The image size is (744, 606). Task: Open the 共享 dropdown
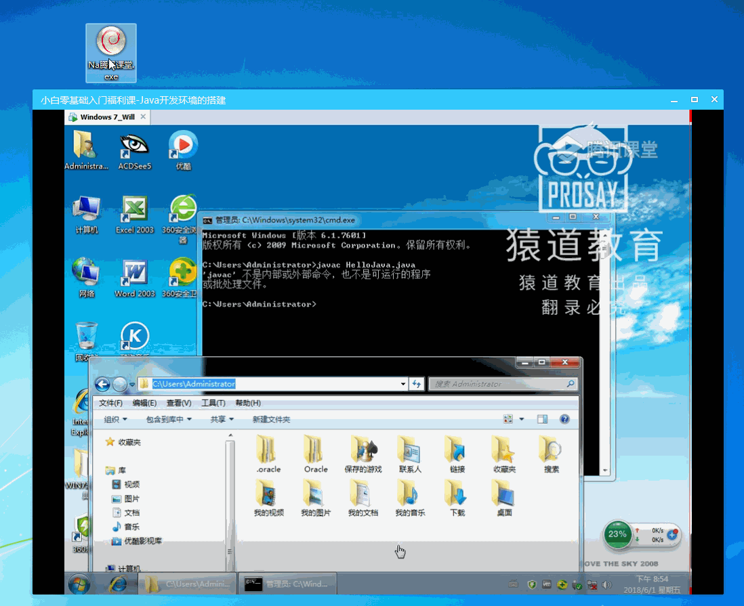pos(222,420)
